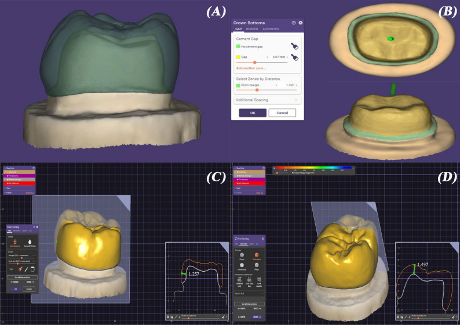Viewport: 460px width, 325px height.
Task: Select Smooth/Flatten mode in panel C
Action: pyautogui.click(x=30, y=243)
